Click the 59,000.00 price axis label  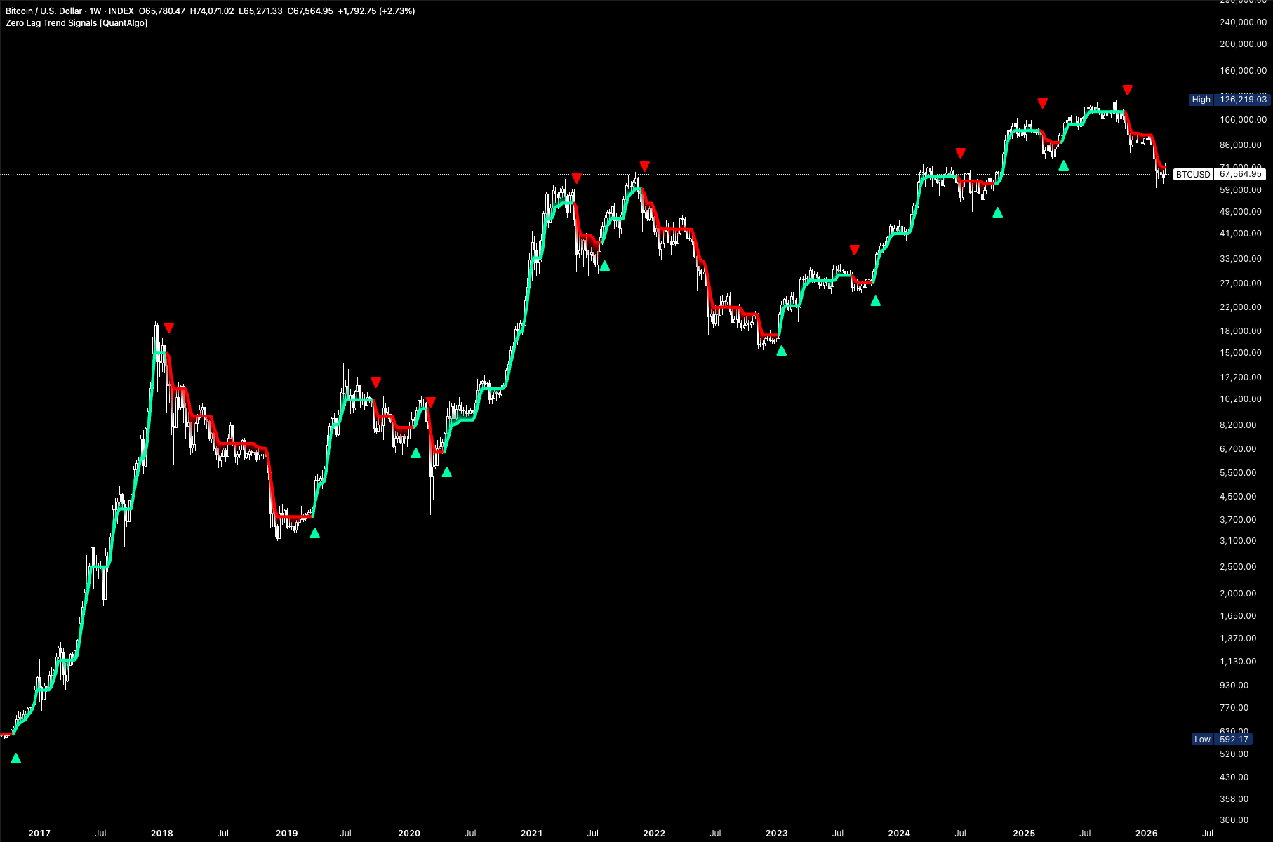tap(1241, 190)
